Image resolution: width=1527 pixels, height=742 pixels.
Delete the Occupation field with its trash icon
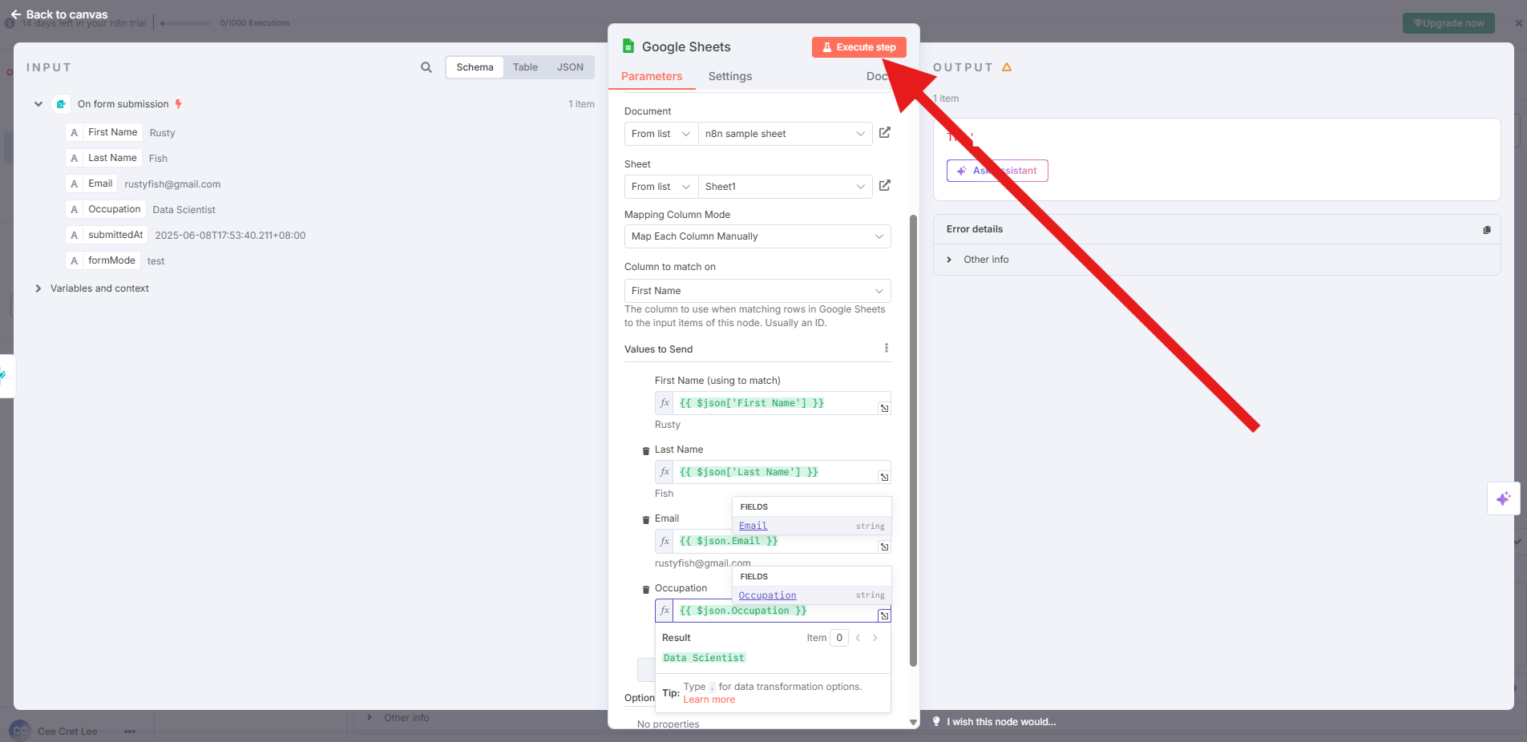(x=647, y=589)
